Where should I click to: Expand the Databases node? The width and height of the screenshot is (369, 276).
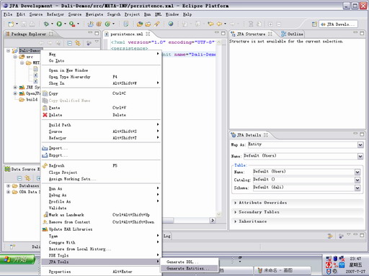pyautogui.click(x=9, y=185)
